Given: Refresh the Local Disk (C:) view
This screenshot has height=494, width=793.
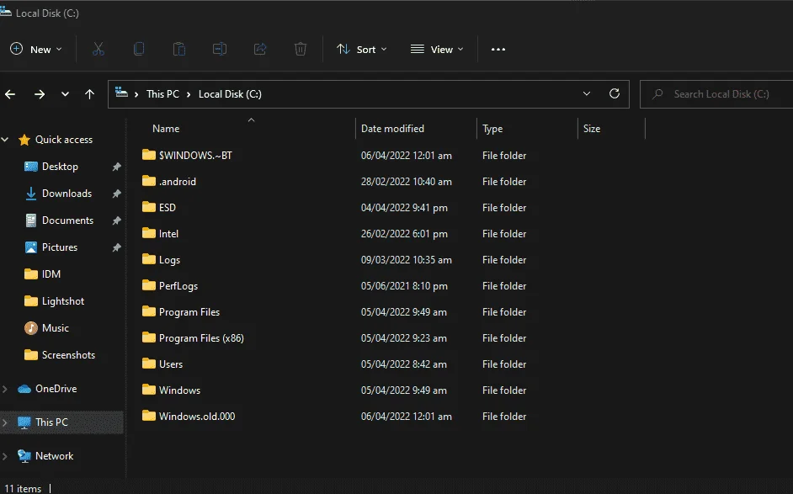Looking at the screenshot, I should [615, 93].
